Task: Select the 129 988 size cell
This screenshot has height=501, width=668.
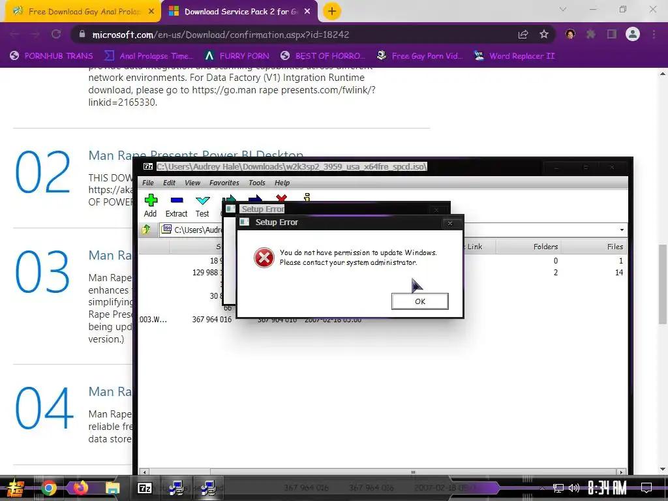Action: click(205, 272)
